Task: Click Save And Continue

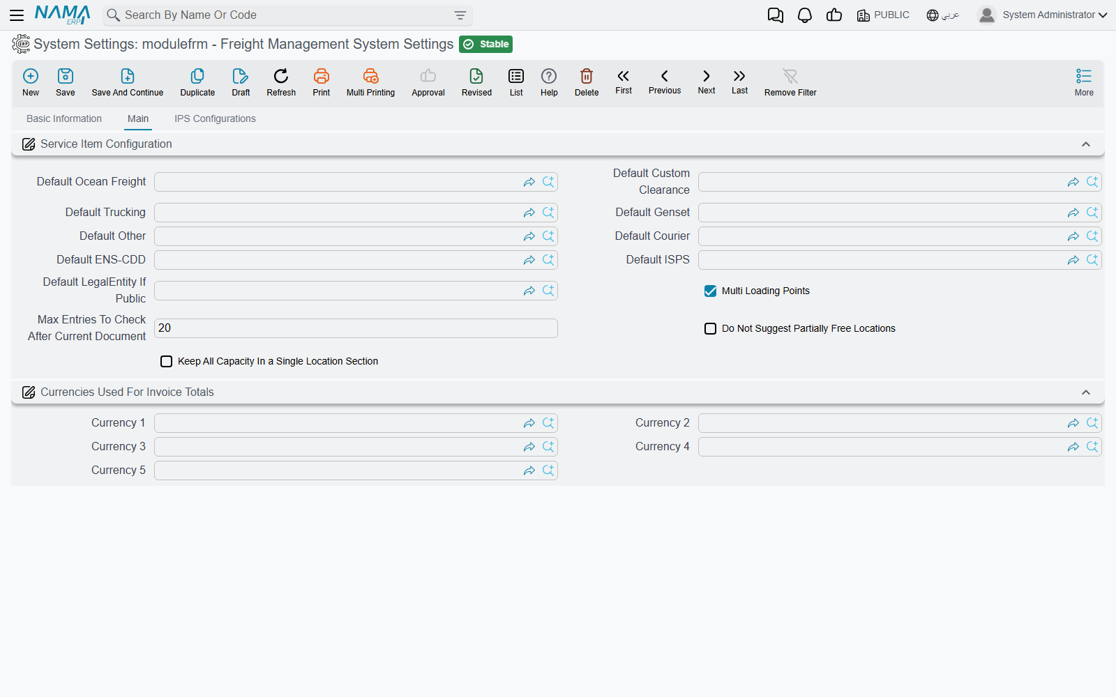Action: click(128, 82)
